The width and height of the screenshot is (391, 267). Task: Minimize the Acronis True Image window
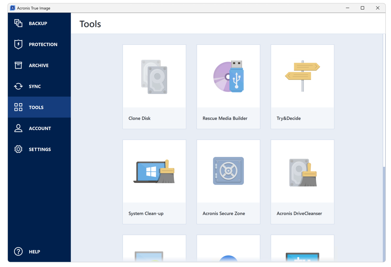click(347, 8)
